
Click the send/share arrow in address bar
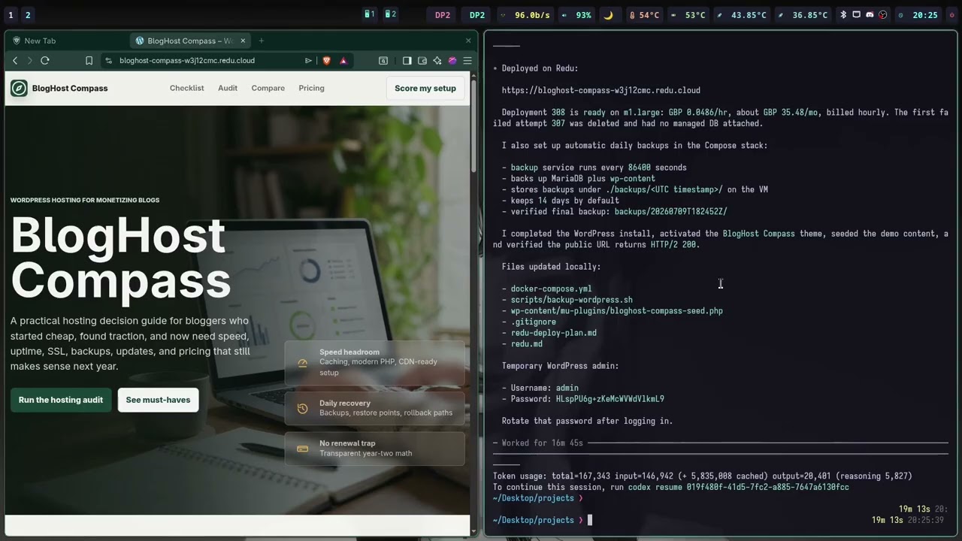308,61
